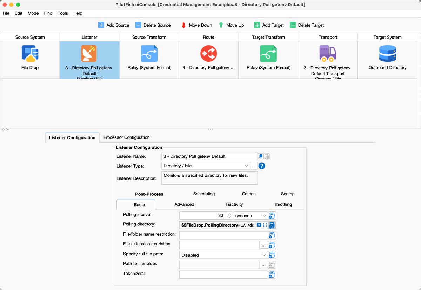The image size is (421, 290).
Task: Open the Listener Type dropdown
Action: (206, 166)
